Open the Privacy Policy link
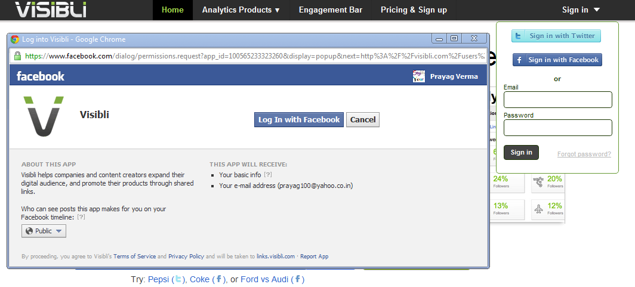Screen dimensions: 635x287 (186, 256)
